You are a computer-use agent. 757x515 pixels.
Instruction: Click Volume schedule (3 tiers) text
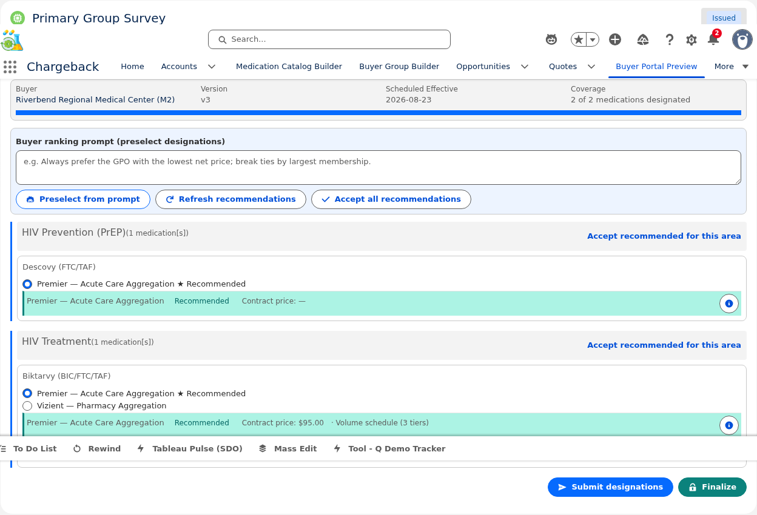382,423
